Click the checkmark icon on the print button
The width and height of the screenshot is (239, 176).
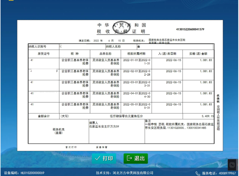97,158
